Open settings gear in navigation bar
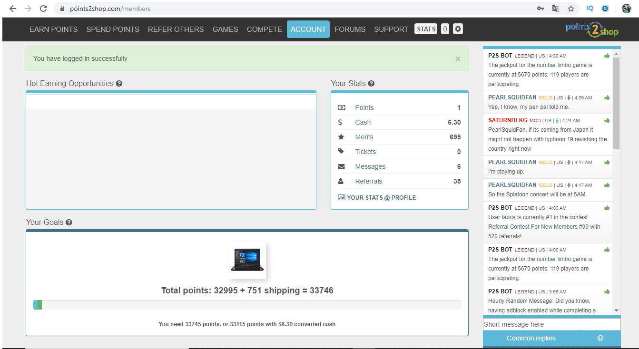Screen dimensions: 639x349 [x=458, y=29]
